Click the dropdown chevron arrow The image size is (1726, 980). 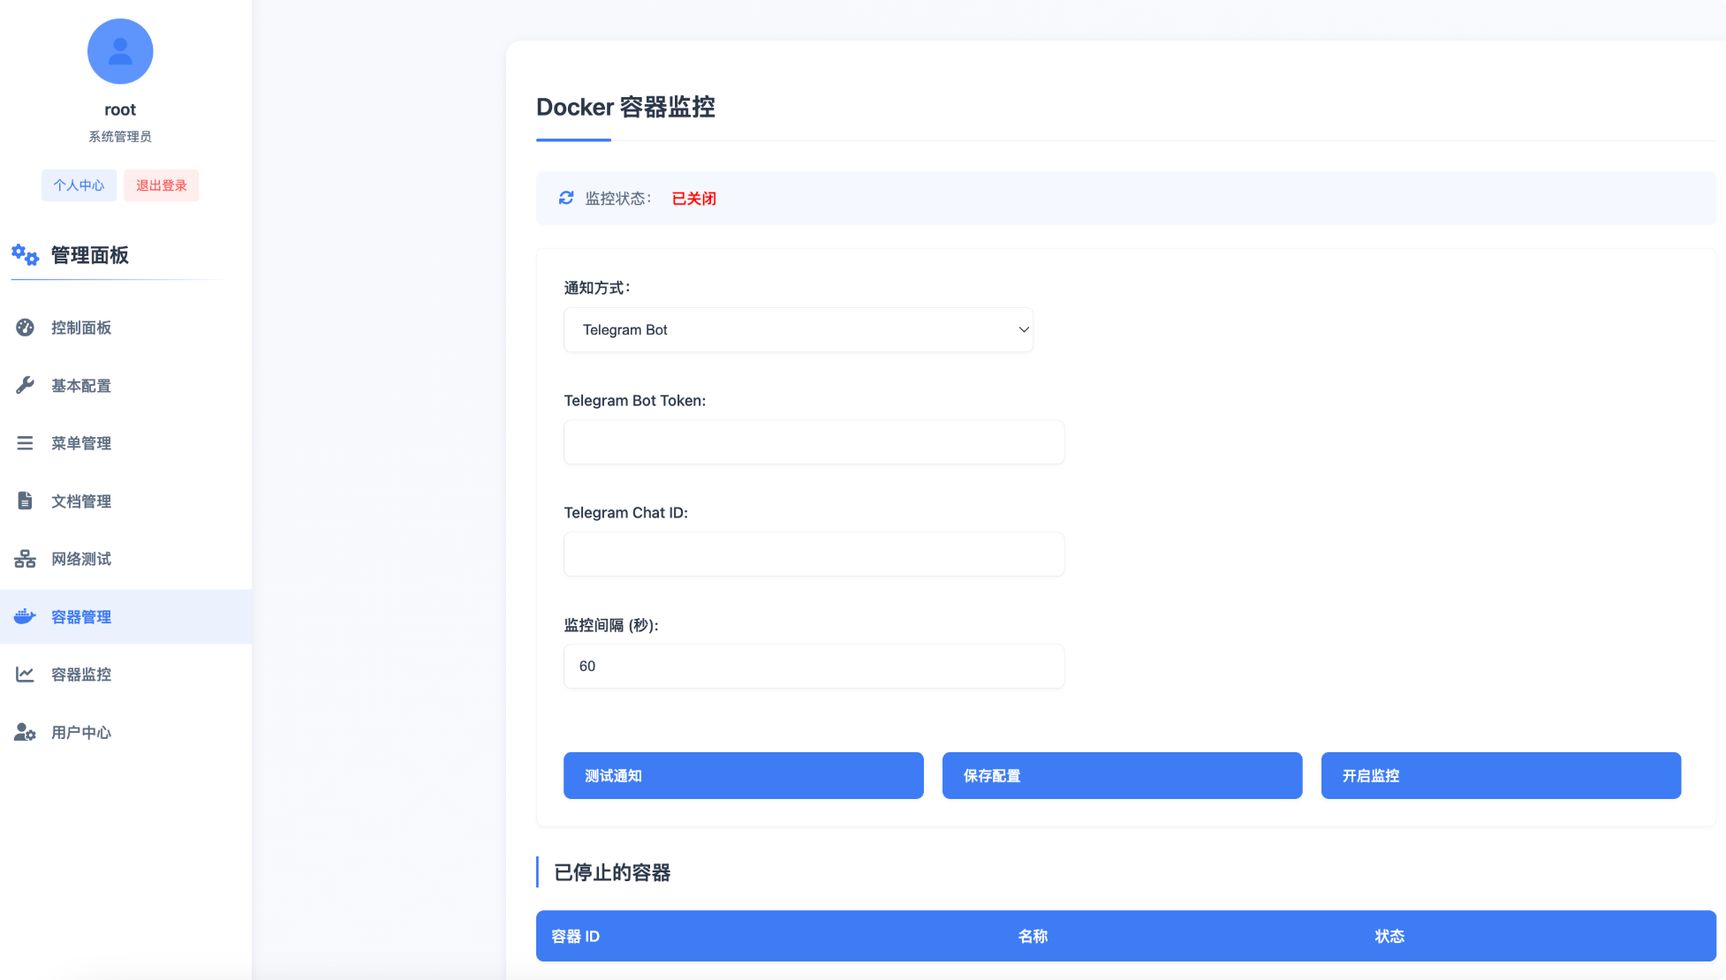click(1023, 329)
